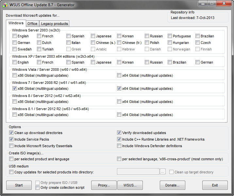Click the Start button
This screenshot has width=234, height=196.
(19, 185)
